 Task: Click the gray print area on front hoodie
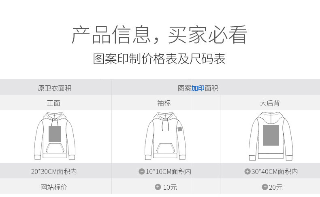click(x=55, y=134)
